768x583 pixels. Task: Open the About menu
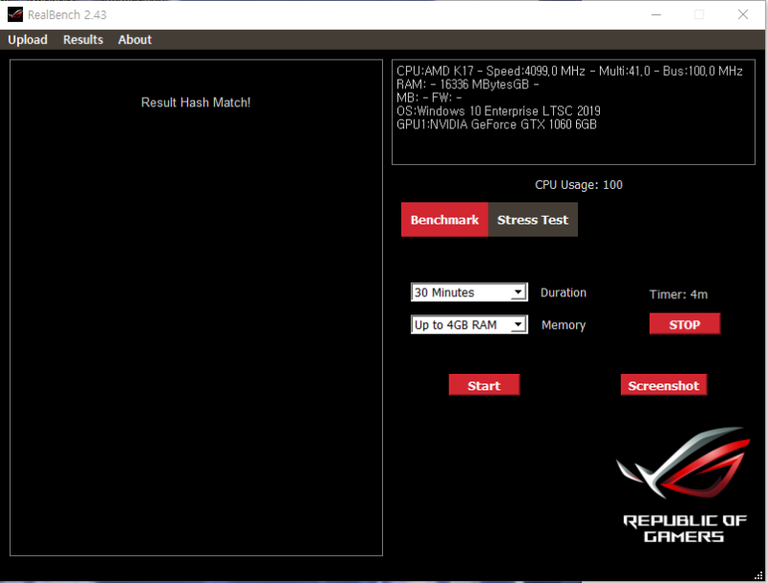(134, 39)
